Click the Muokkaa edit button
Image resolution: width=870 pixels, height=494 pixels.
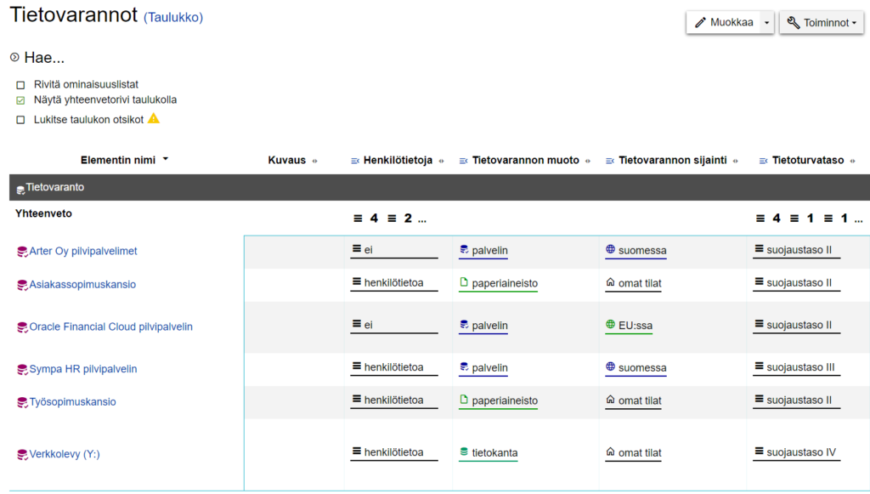click(x=723, y=23)
